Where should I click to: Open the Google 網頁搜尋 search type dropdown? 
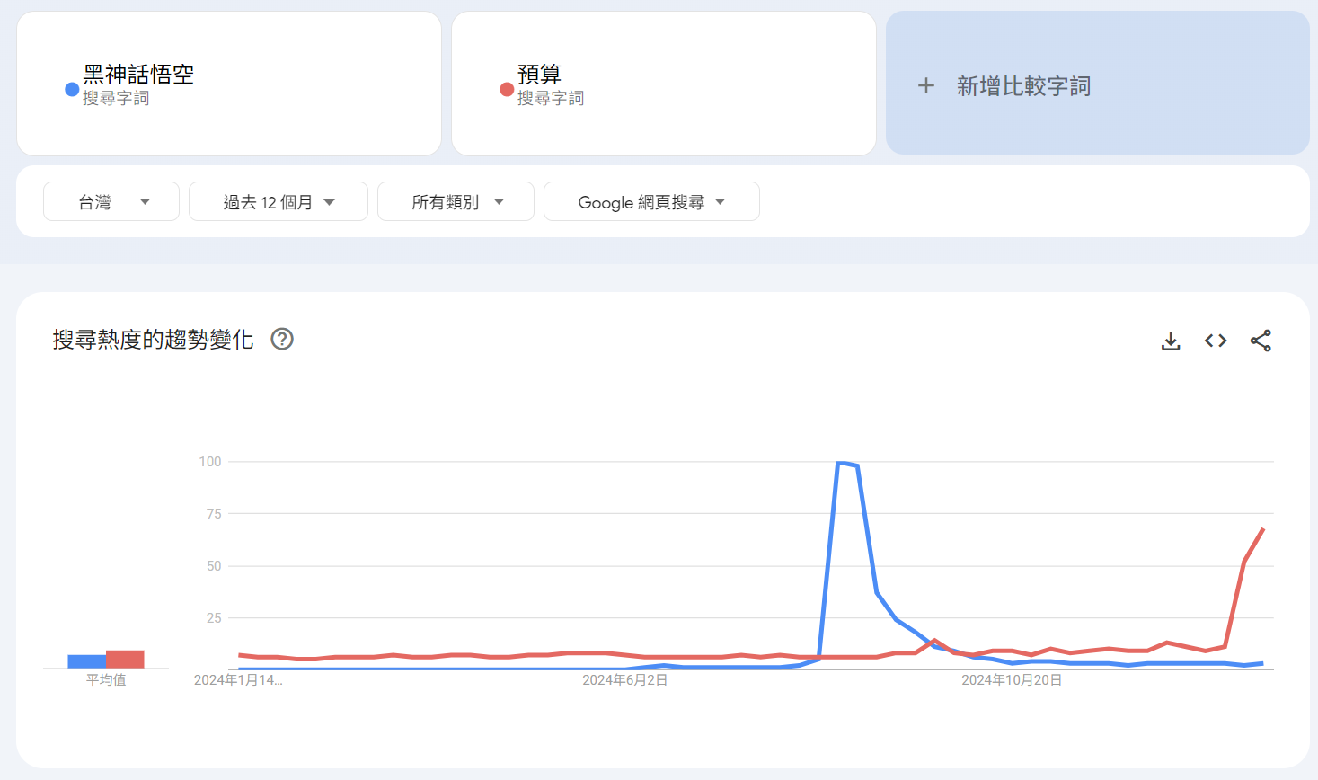pyautogui.click(x=651, y=201)
